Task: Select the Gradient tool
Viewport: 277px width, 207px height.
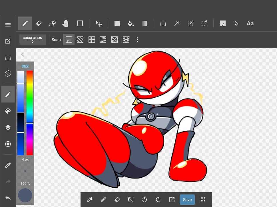Action: point(144,23)
